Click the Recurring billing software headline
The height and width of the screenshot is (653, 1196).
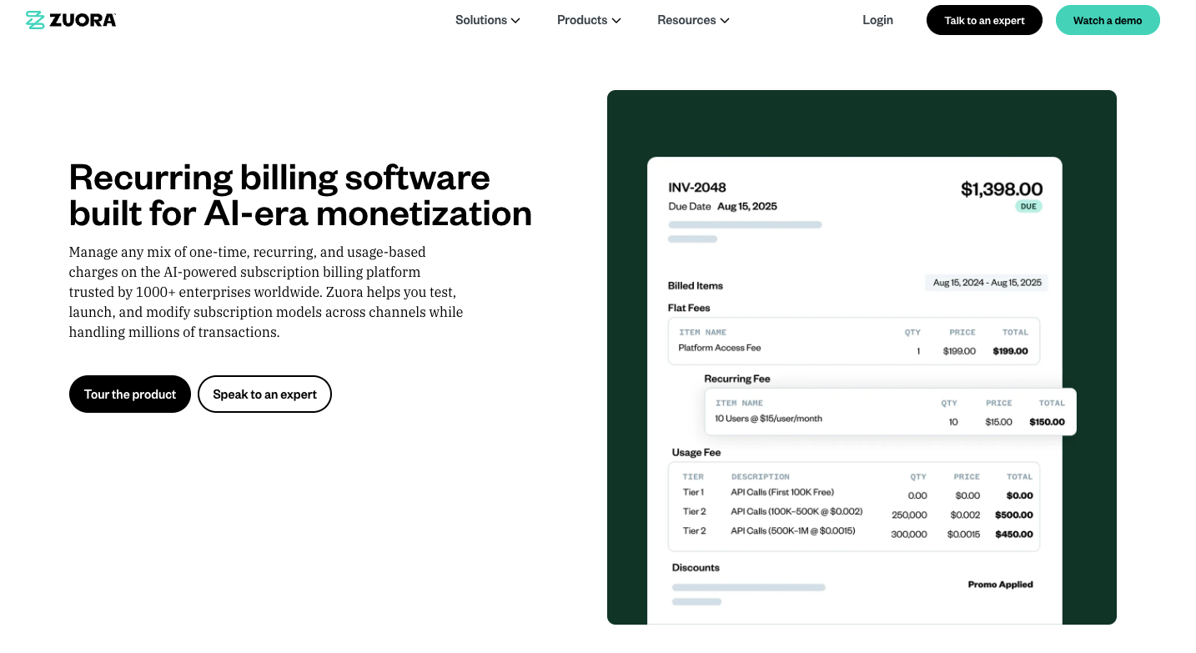(300, 195)
